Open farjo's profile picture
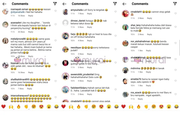This screenshot has width=180, height=120. 65,36
